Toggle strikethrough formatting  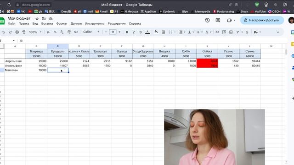pos(141,32)
